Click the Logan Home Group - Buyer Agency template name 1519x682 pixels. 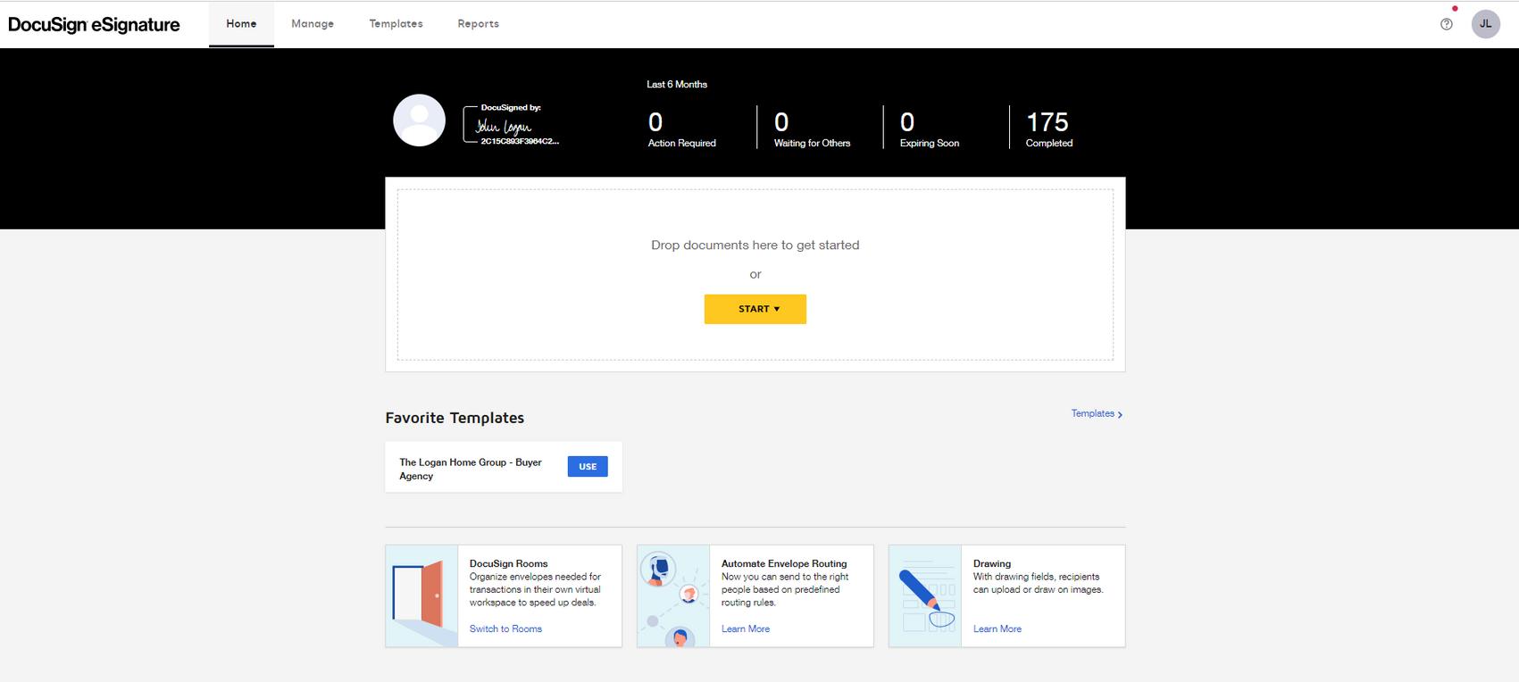coord(471,469)
